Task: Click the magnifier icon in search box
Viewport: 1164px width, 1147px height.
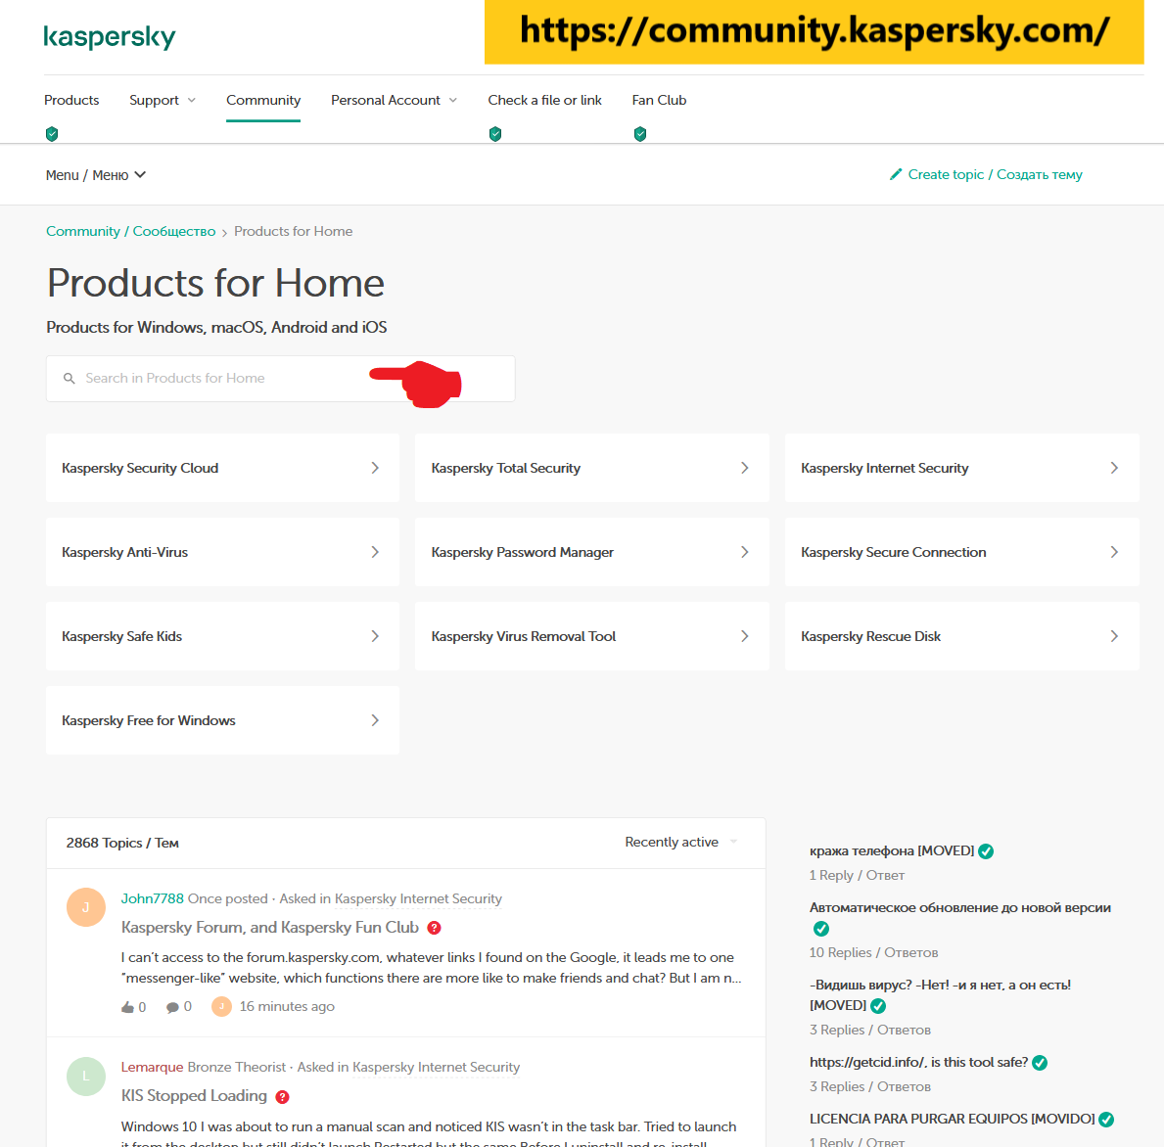Action: pyautogui.click(x=70, y=379)
